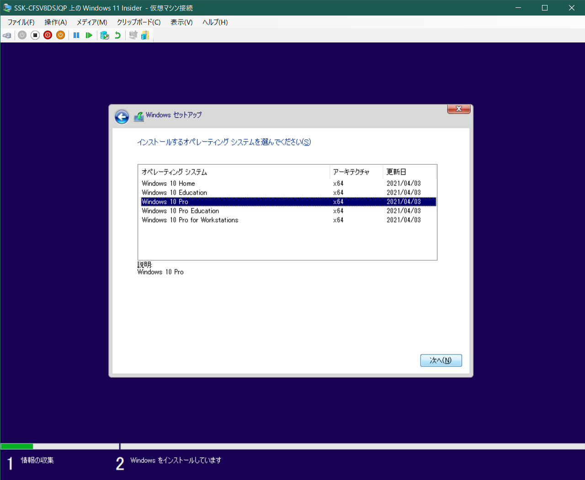The width and height of the screenshot is (585, 480).
Task: Click step 1 情報の収集 label
Action: 37,460
